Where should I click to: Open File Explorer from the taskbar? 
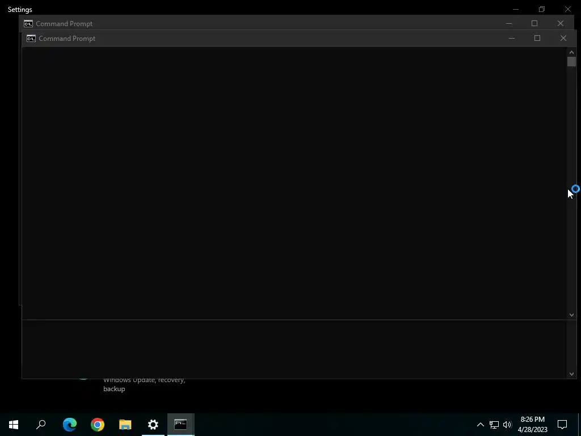[x=125, y=425]
